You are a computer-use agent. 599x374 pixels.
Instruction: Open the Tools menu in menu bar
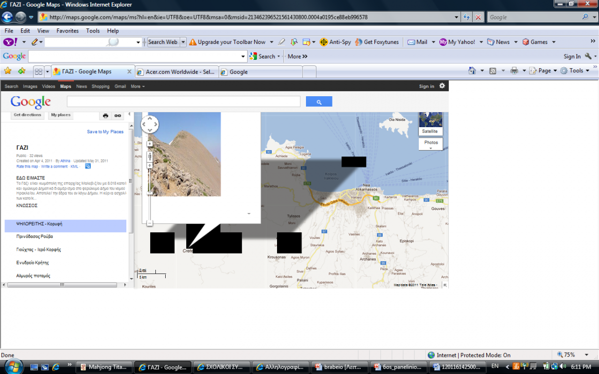pyautogui.click(x=93, y=30)
